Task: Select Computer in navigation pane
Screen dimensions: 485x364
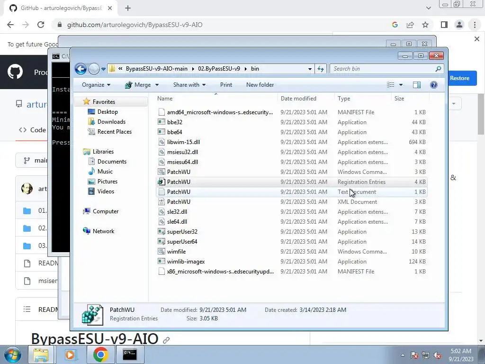Action: (x=106, y=211)
